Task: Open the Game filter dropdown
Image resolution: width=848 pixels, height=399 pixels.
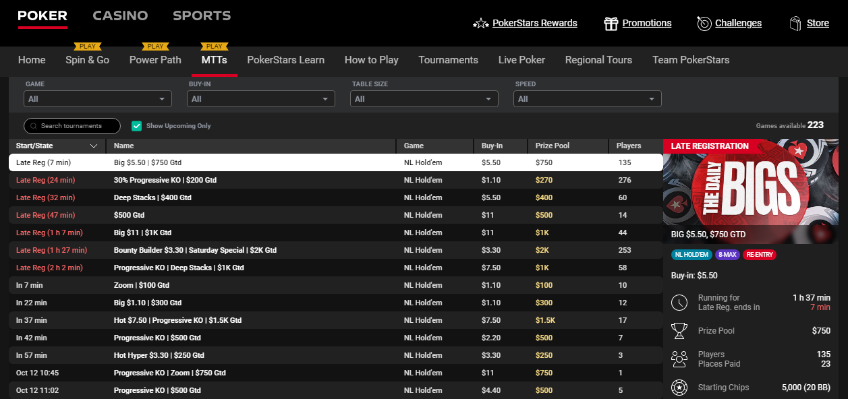Action: tap(98, 99)
